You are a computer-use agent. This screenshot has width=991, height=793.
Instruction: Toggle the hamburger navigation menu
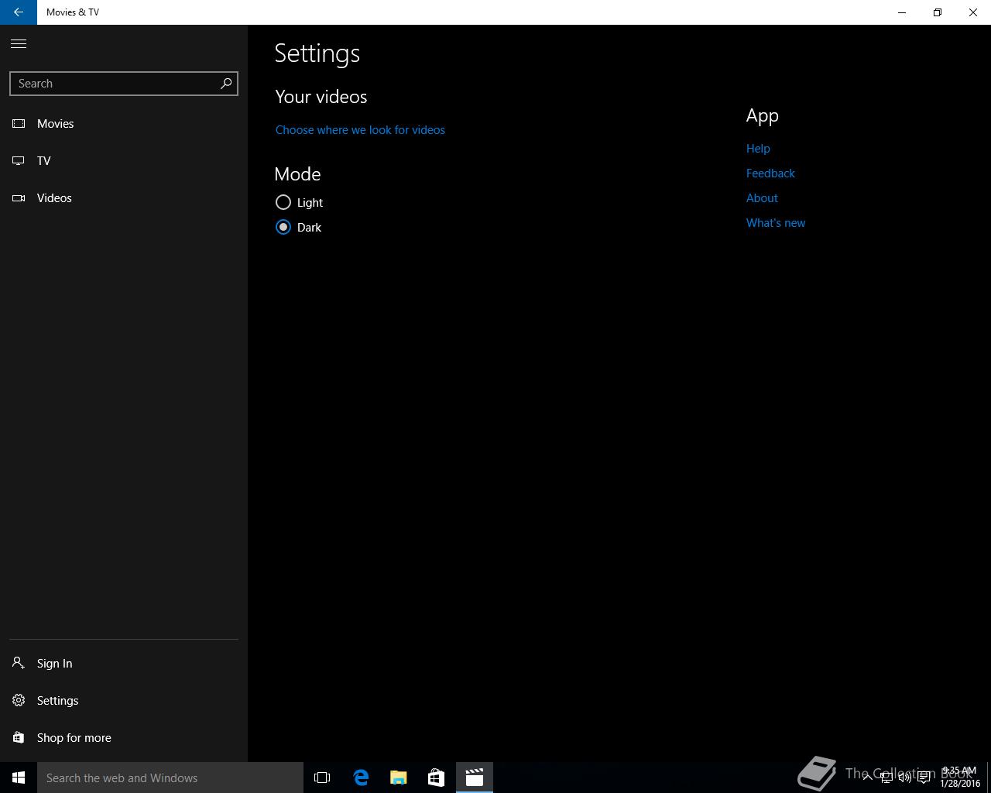[19, 43]
